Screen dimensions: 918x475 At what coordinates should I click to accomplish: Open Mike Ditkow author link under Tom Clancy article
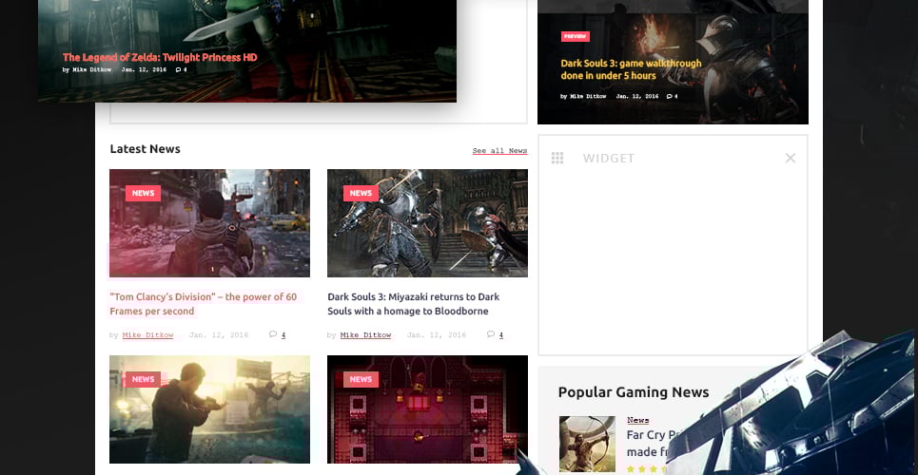coord(147,335)
